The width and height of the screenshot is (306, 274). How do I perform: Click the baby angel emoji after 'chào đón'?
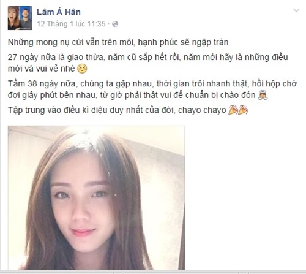pyautogui.click(x=263, y=96)
